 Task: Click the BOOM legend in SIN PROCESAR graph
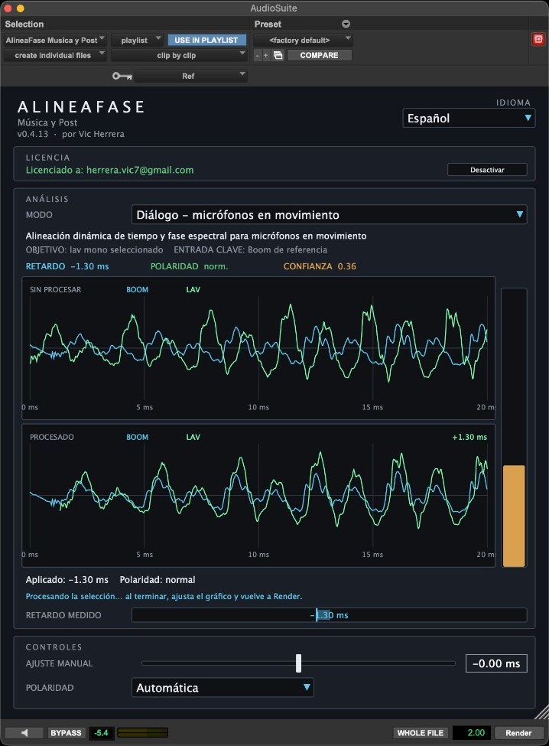click(x=138, y=290)
